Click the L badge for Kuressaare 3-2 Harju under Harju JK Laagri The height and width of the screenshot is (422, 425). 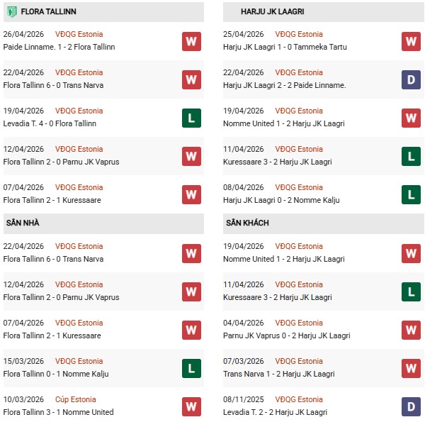coord(411,156)
